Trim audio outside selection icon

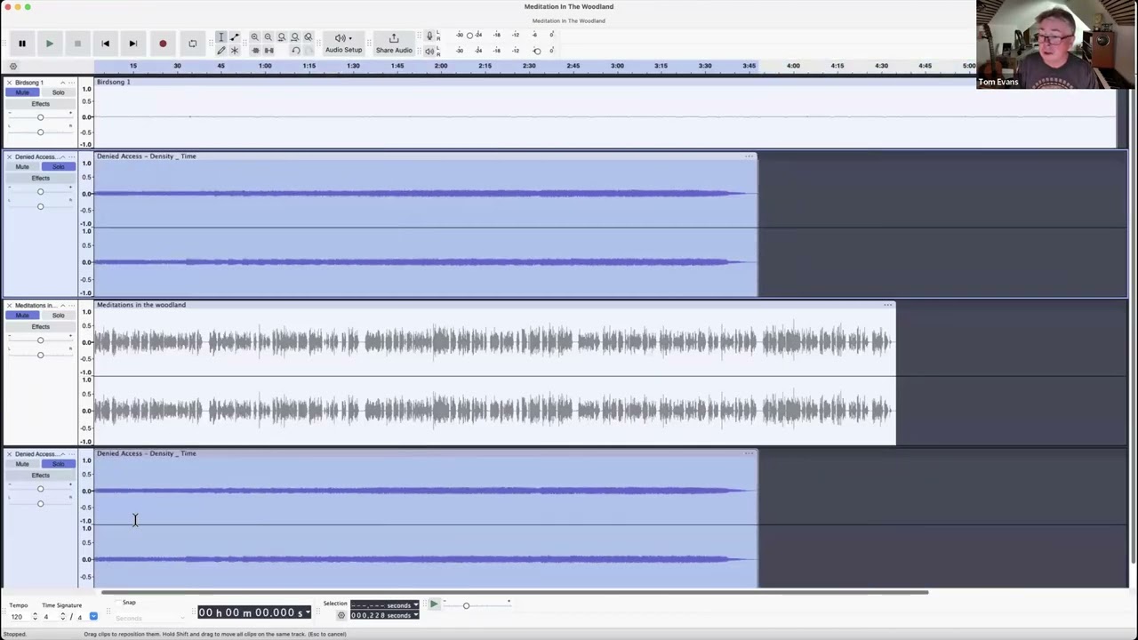[x=255, y=50]
